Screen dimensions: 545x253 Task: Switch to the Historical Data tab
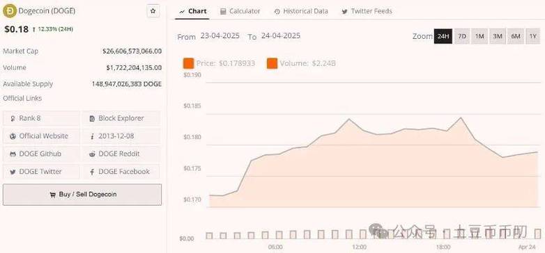301,11
